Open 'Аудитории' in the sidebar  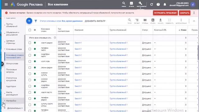[11, 86]
